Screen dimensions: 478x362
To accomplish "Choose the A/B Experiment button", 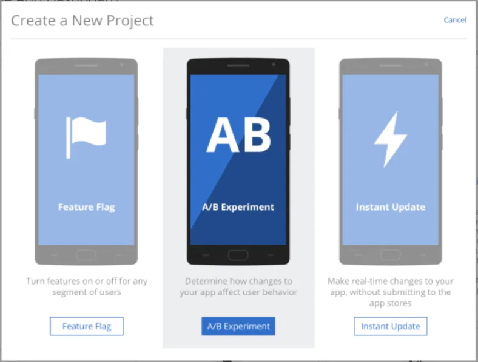I will coord(238,326).
